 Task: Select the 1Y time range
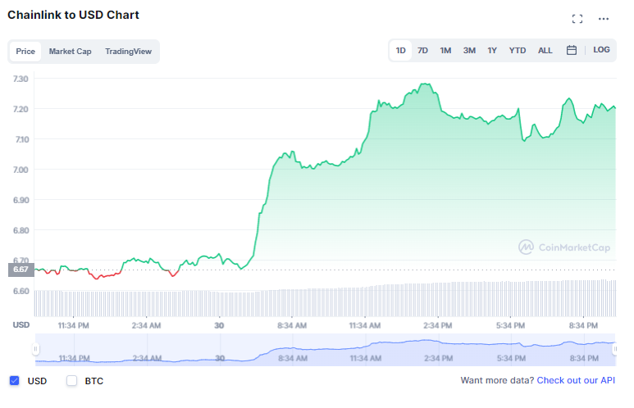[x=491, y=51]
